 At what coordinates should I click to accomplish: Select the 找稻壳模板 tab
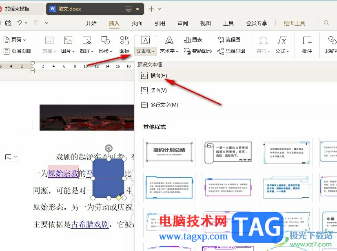[22, 9]
